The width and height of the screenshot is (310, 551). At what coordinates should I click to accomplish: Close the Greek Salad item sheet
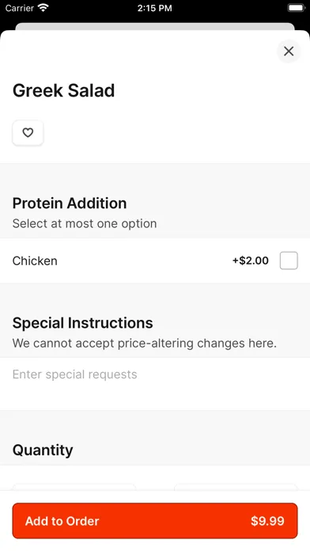289,51
